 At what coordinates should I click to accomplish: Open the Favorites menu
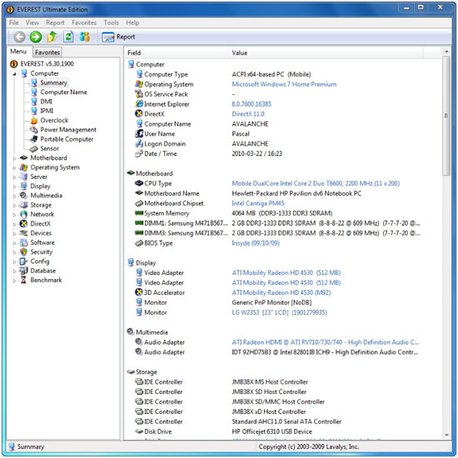pyautogui.click(x=84, y=22)
